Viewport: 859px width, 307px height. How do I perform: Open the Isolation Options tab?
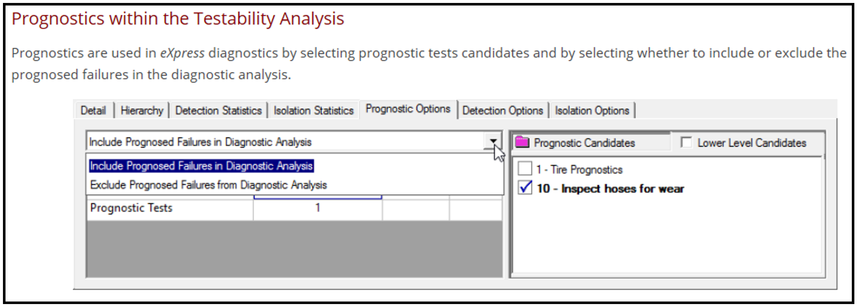[592, 111]
